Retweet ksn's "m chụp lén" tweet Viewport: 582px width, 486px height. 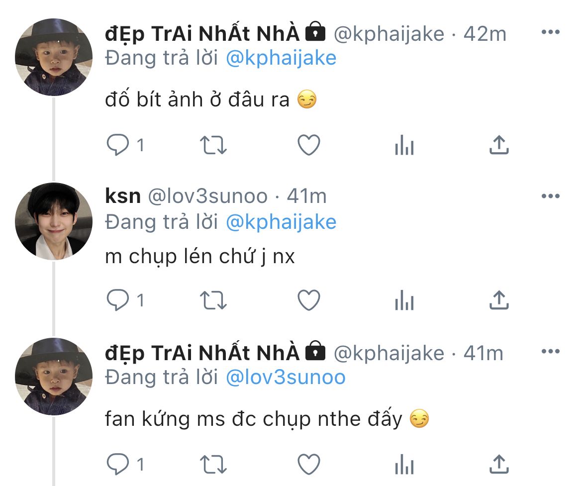tap(213, 300)
